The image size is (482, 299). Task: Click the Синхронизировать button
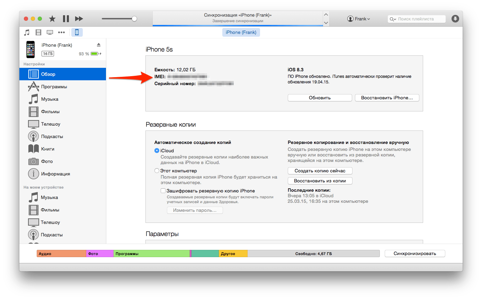click(x=415, y=254)
